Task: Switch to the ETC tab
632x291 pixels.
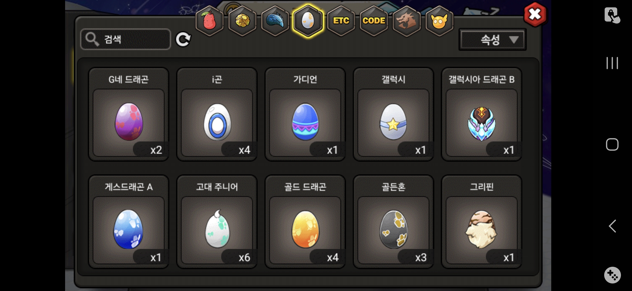Action: (x=341, y=21)
